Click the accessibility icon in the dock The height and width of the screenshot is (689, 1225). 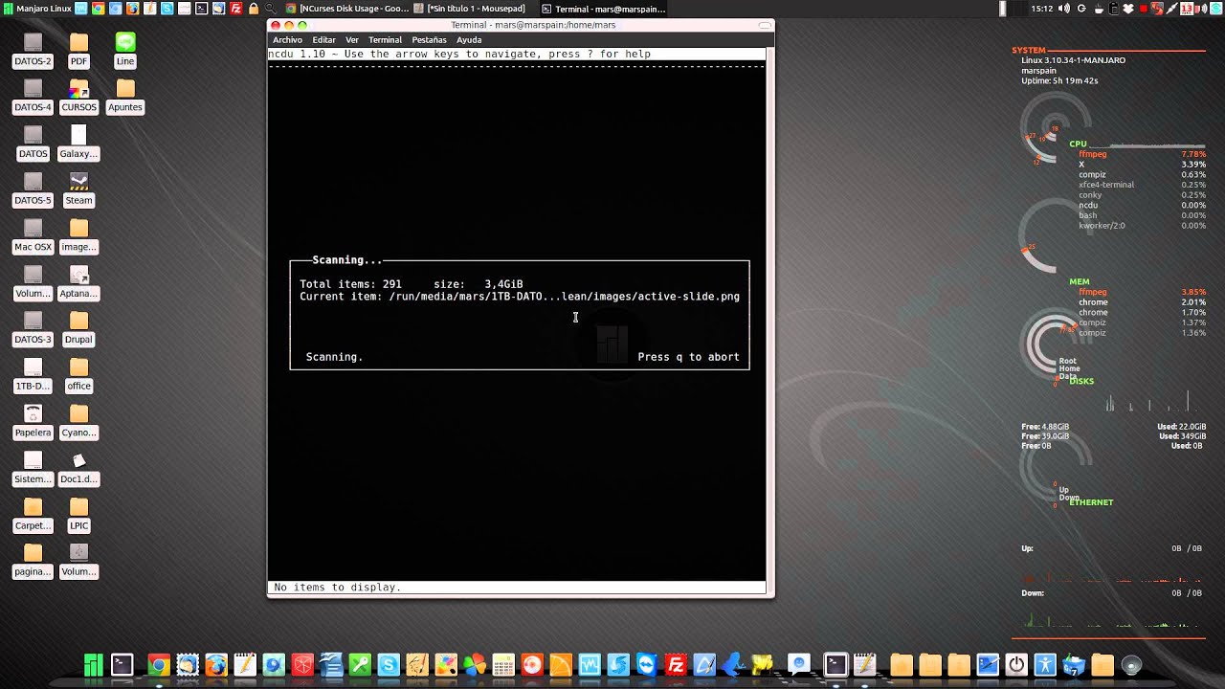(1045, 664)
